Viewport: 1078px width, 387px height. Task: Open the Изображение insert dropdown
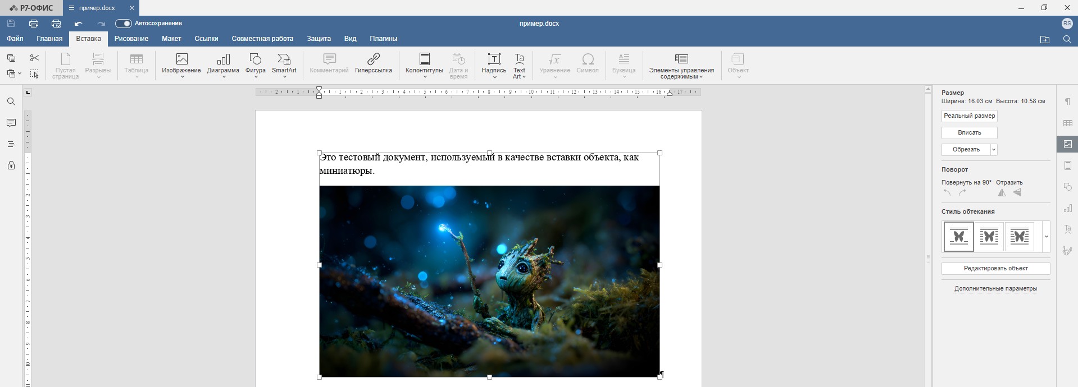(181, 65)
